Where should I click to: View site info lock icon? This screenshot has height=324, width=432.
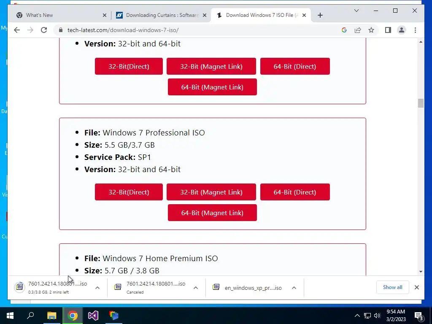point(61,30)
